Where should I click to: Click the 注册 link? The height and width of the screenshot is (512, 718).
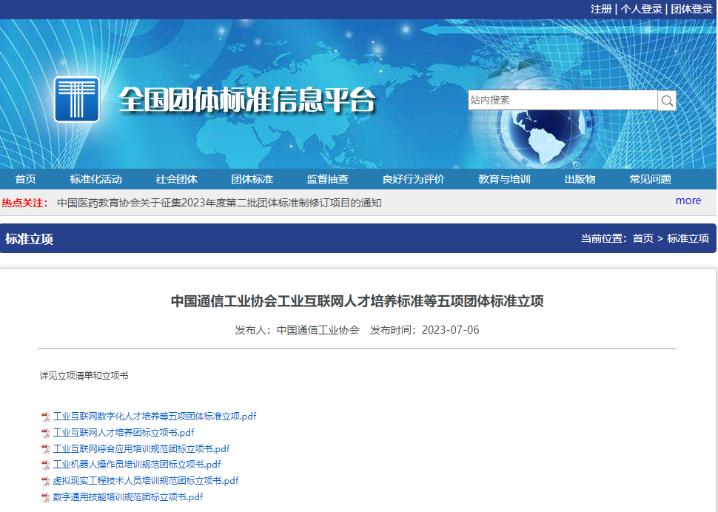click(x=601, y=9)
